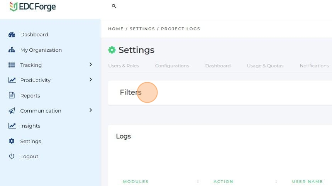Expand the Productivity submenu chevron
This screenshot has width=332, height=186.
[91, 79]
